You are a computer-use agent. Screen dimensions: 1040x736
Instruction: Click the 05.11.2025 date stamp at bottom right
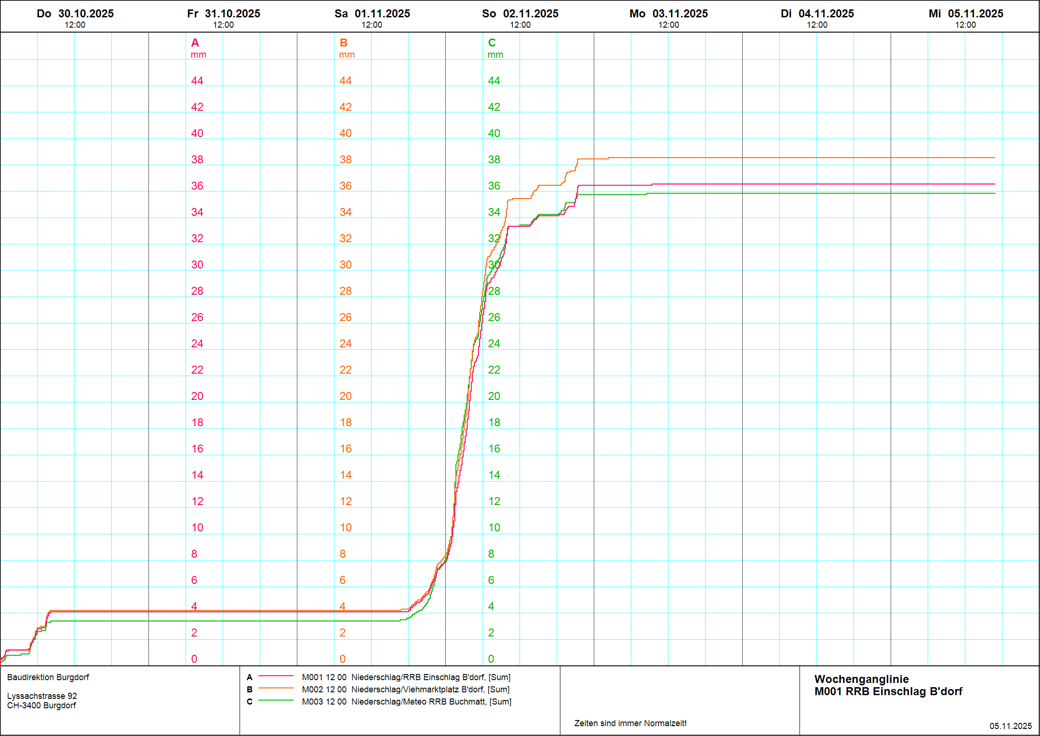click(1010, 726)
